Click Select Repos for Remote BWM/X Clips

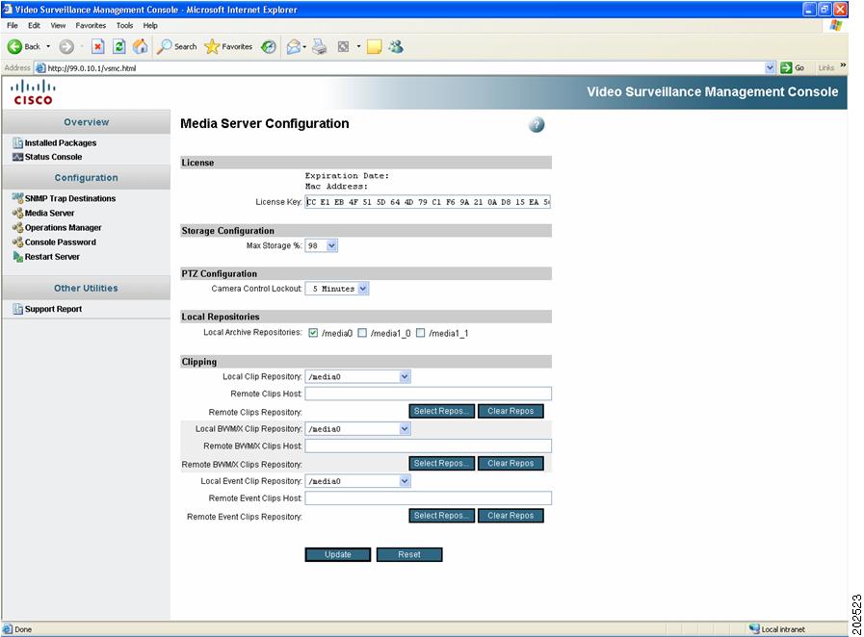pyautogui.click(x=441, y=464)
